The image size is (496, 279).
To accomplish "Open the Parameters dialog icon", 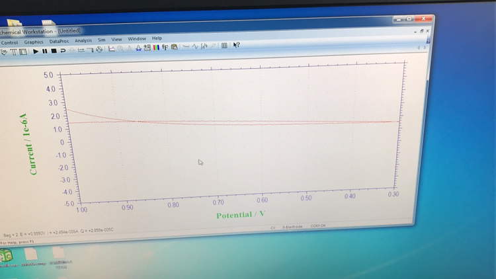I will [x=23, y=52].
